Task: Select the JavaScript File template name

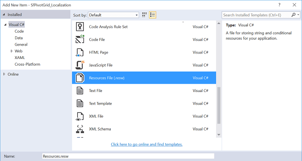Action: [101, 65]
